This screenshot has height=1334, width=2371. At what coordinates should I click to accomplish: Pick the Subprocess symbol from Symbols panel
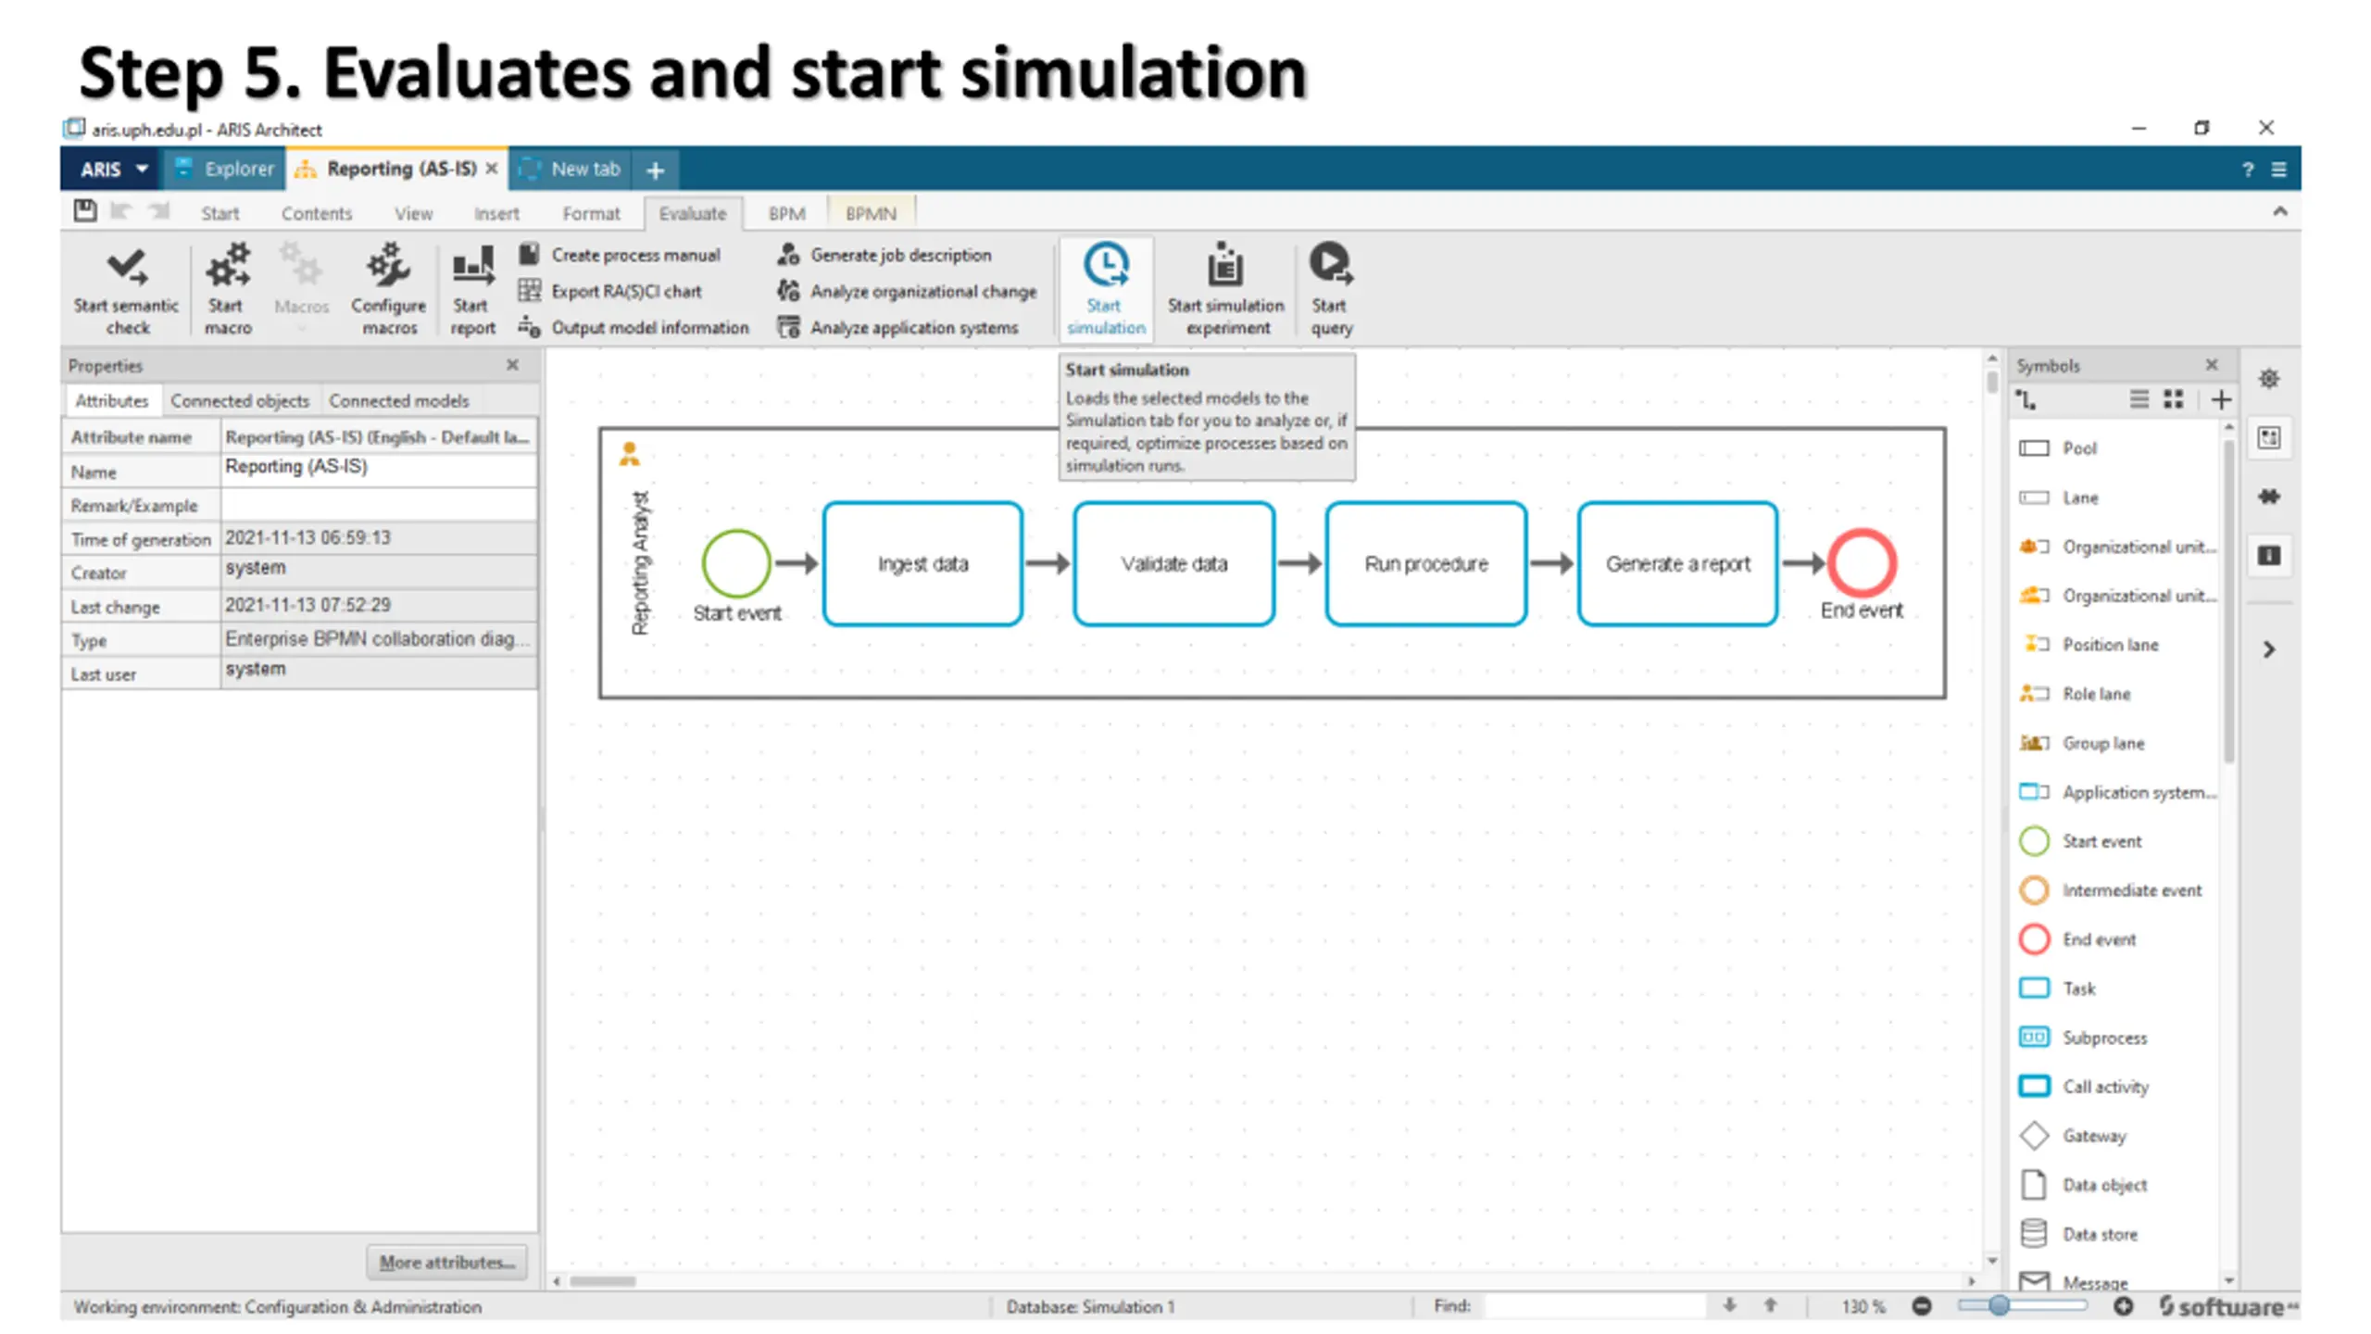pos(2102,1038)
